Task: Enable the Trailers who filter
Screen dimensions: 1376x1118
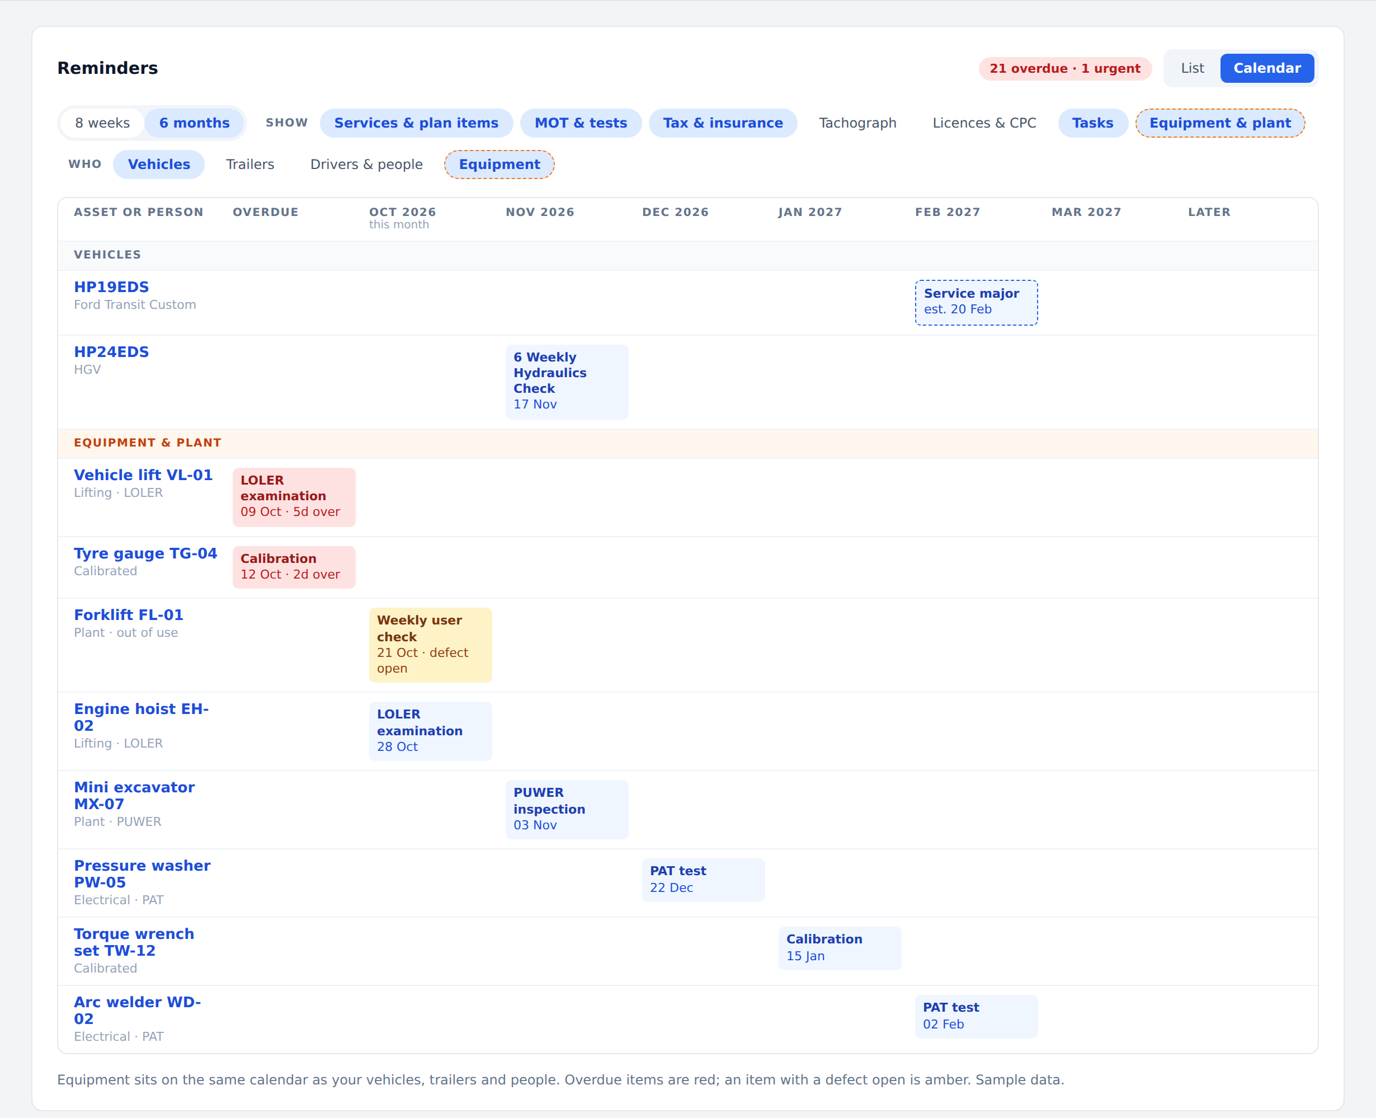Action: 249,164
